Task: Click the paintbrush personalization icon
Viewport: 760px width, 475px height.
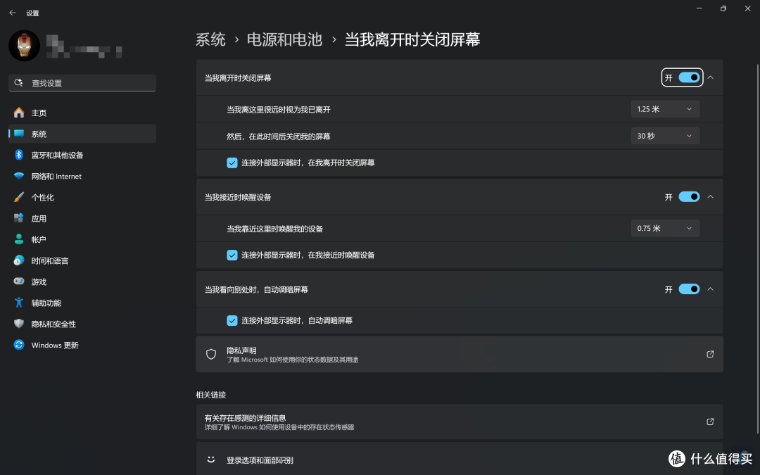Action: 19,197
